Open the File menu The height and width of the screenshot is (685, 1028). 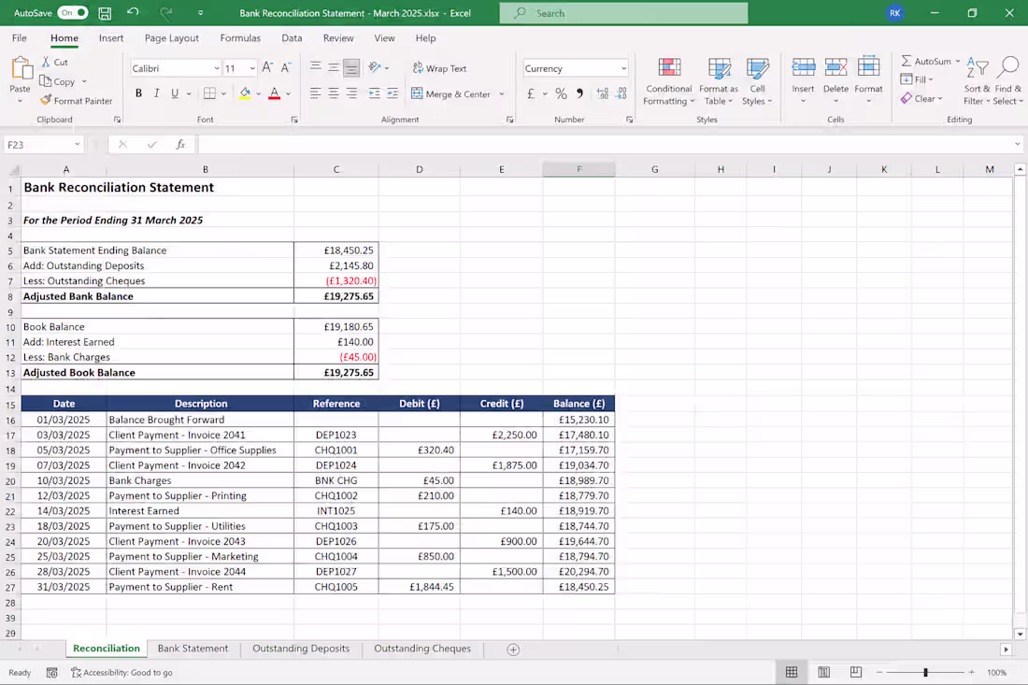click(19, 38)
